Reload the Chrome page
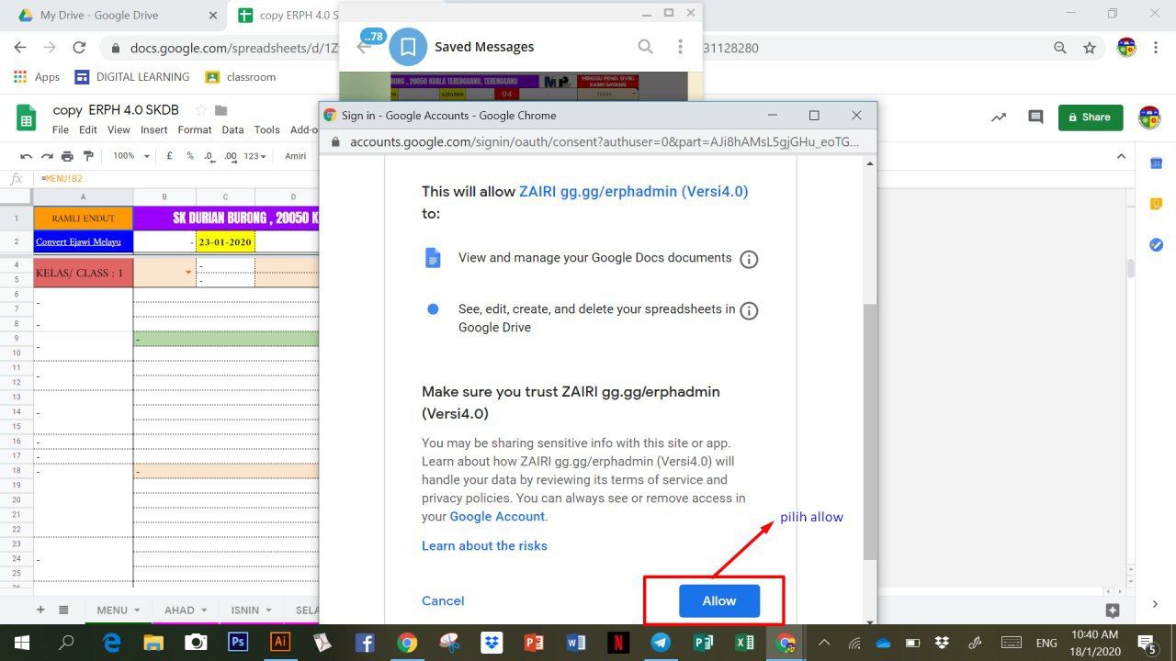Viewport: 1176px width, 661px height. [x=79, y=48]
